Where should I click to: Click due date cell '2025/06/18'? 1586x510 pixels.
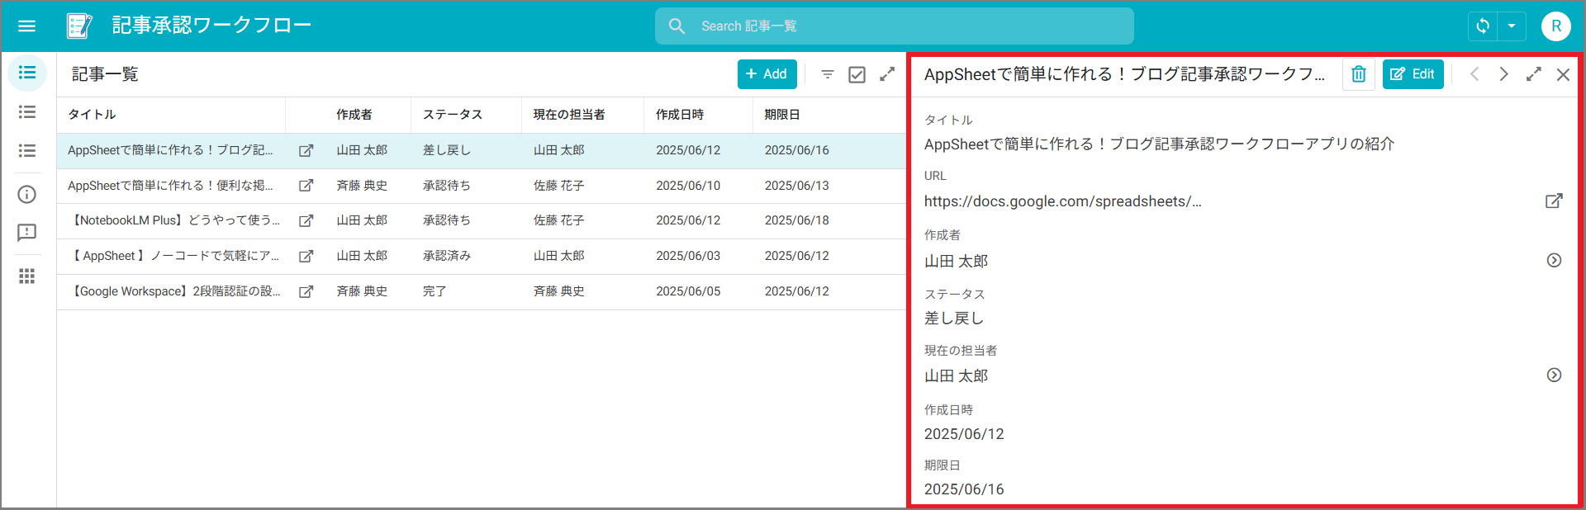point(796,220)
